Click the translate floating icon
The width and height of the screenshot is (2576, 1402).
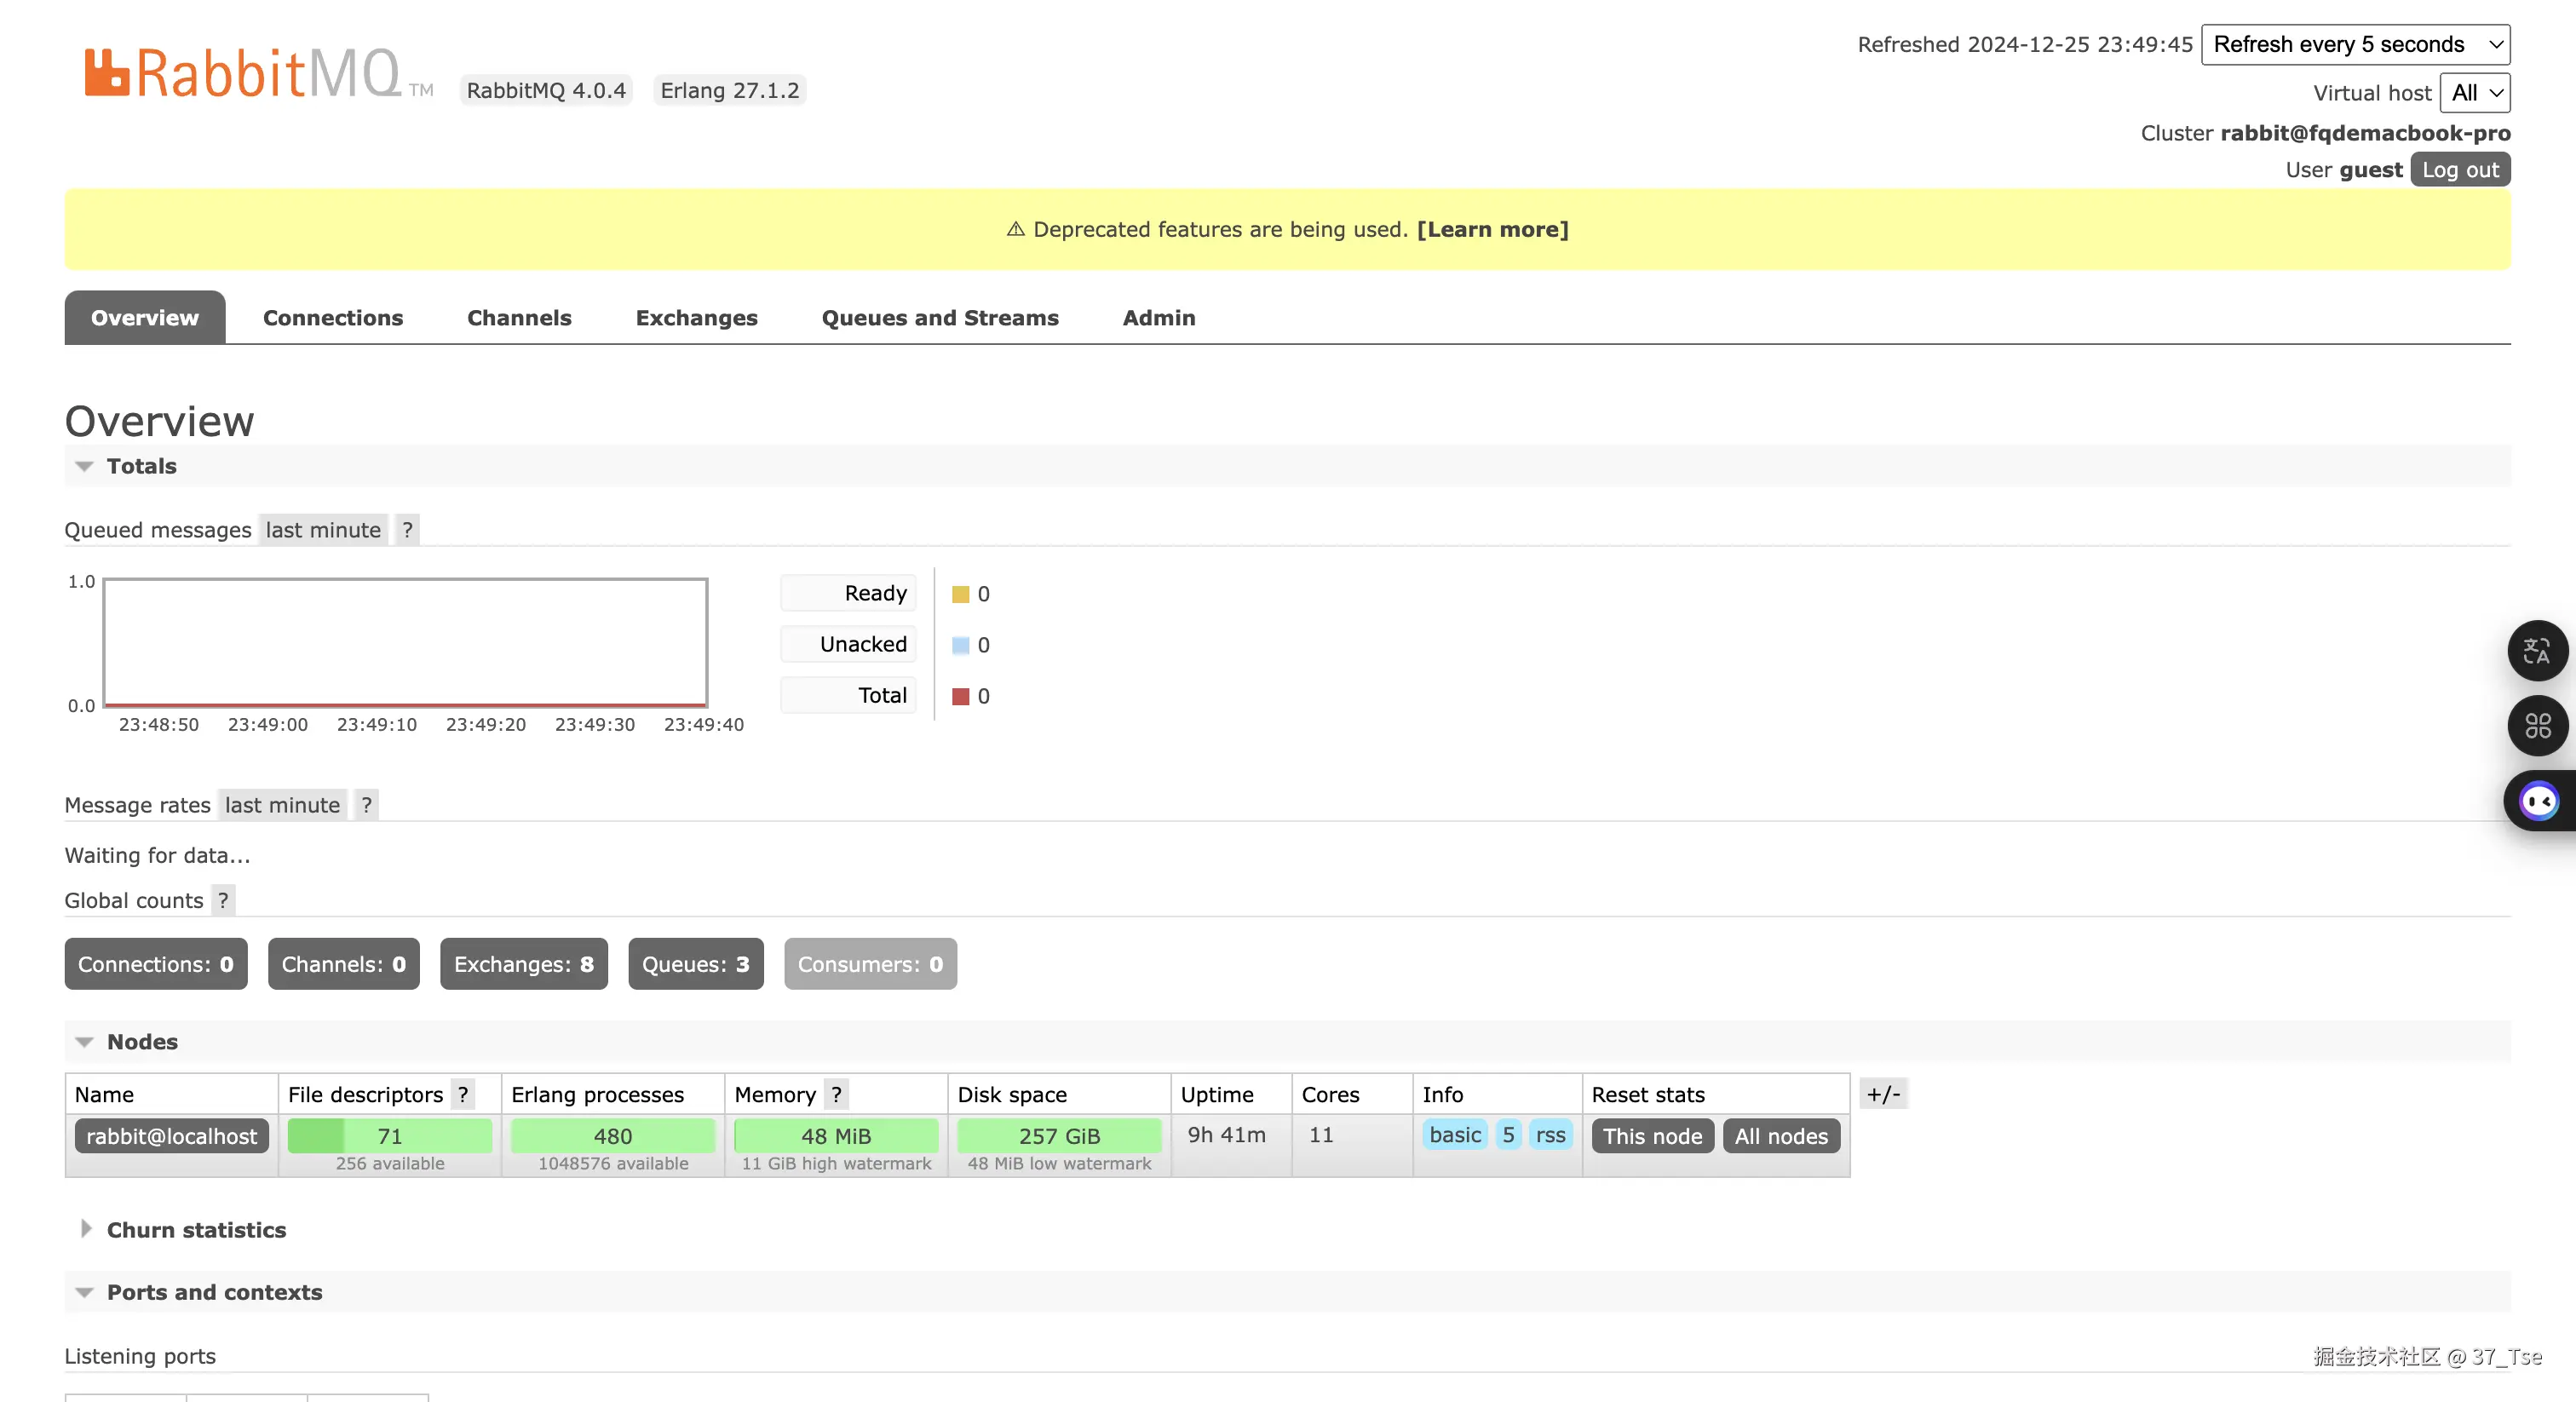point(2537,651)
